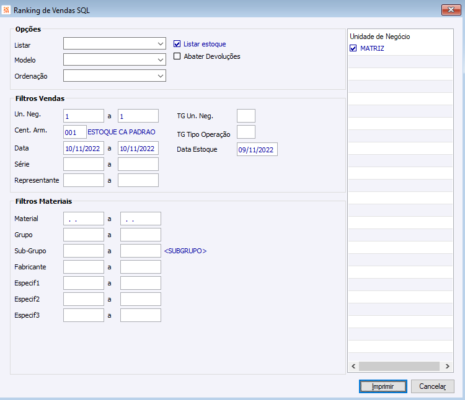The image size is (465, 400).
Task: Click the app icon in title bar
Action: (6, 10)
